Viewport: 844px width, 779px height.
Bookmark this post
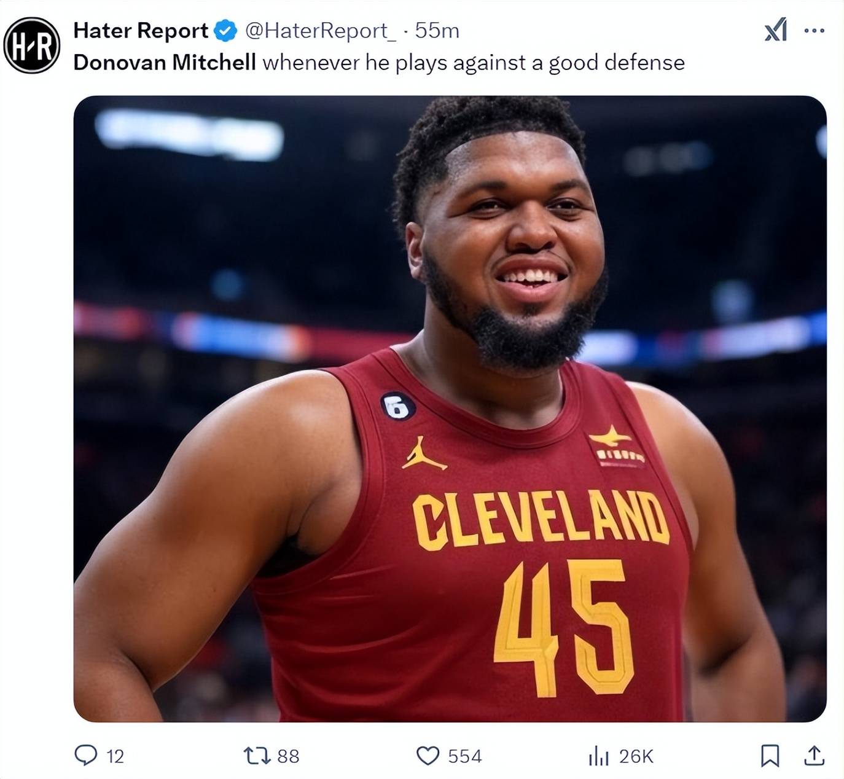770,755
